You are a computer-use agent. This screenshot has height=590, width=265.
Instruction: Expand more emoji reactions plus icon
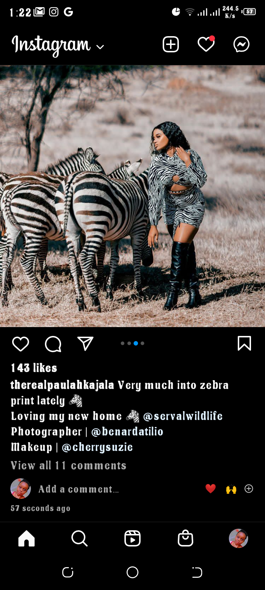tap(249, 489)
